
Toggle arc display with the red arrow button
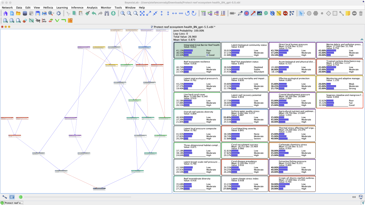(x=253, y=13)
